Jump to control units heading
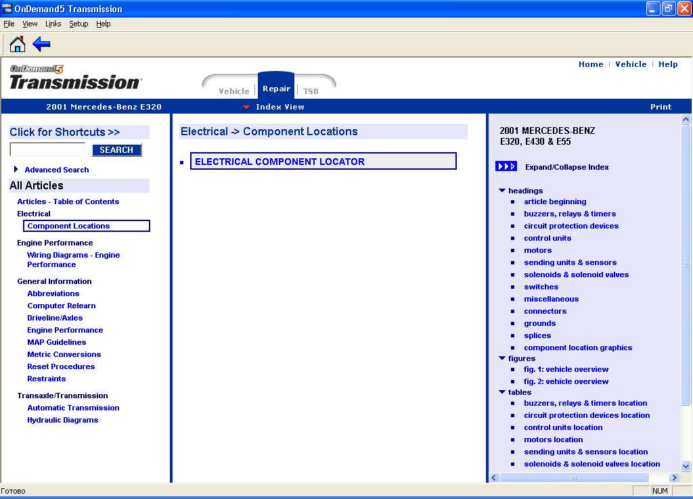This screenshot has height=499, width=693. [x=547, y=238]
